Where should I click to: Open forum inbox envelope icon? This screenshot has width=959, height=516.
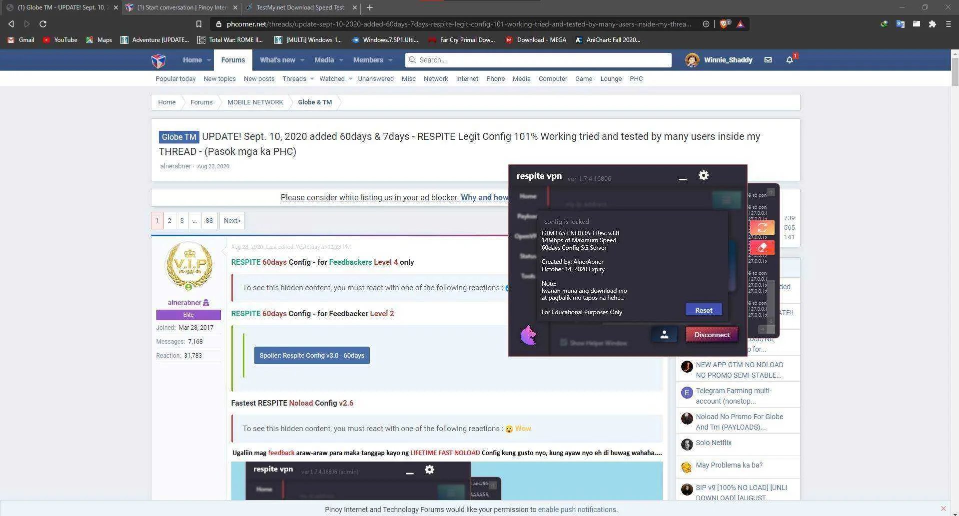click(x=768, y=60)
